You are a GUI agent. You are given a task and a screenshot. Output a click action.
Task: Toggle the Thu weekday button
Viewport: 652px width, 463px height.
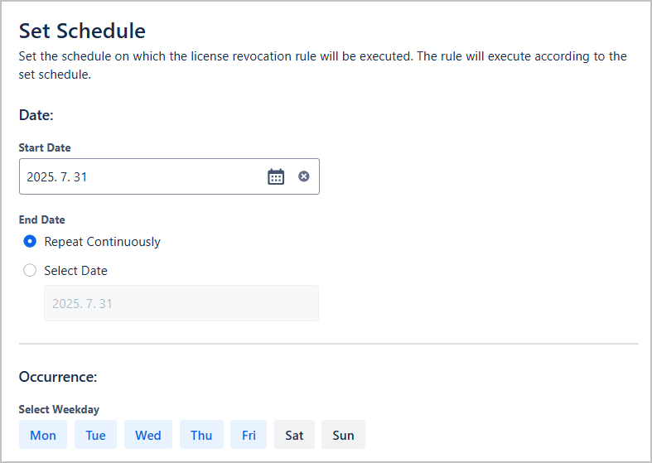201,435
